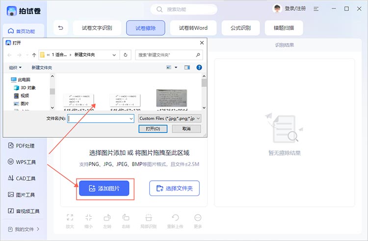368x241 pixels.
Task: Click the help question mark in file dialog
Action: [199, 67]
